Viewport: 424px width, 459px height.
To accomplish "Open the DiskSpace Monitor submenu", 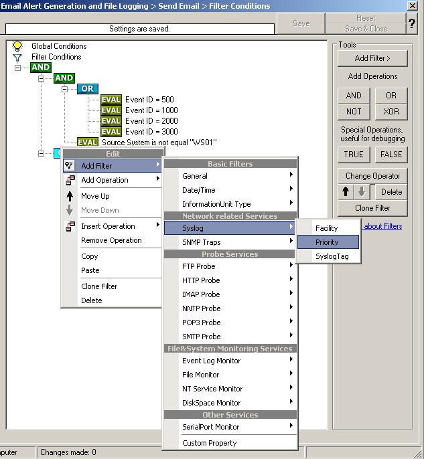I will pyautogui.click(x=230, y=403).
